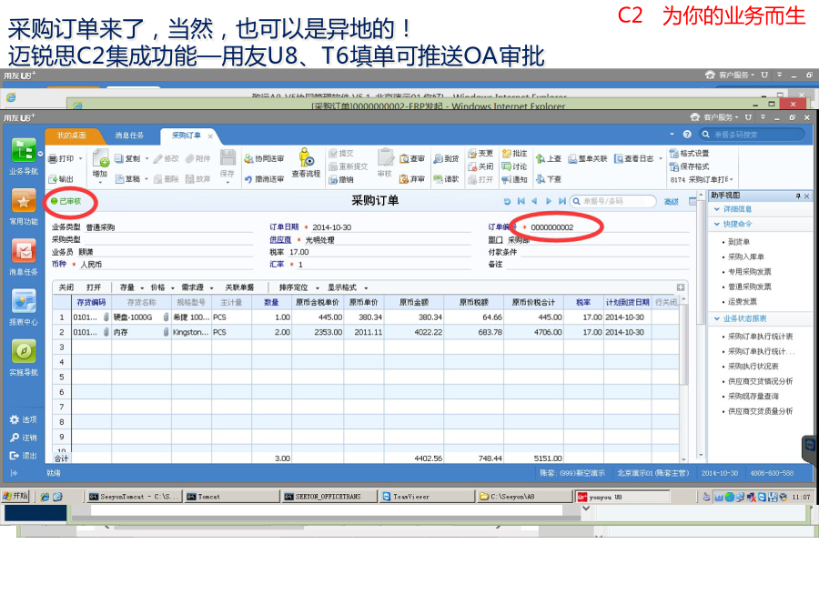Go to next record arrow
819x614 pixels.
tap(549, 201)
